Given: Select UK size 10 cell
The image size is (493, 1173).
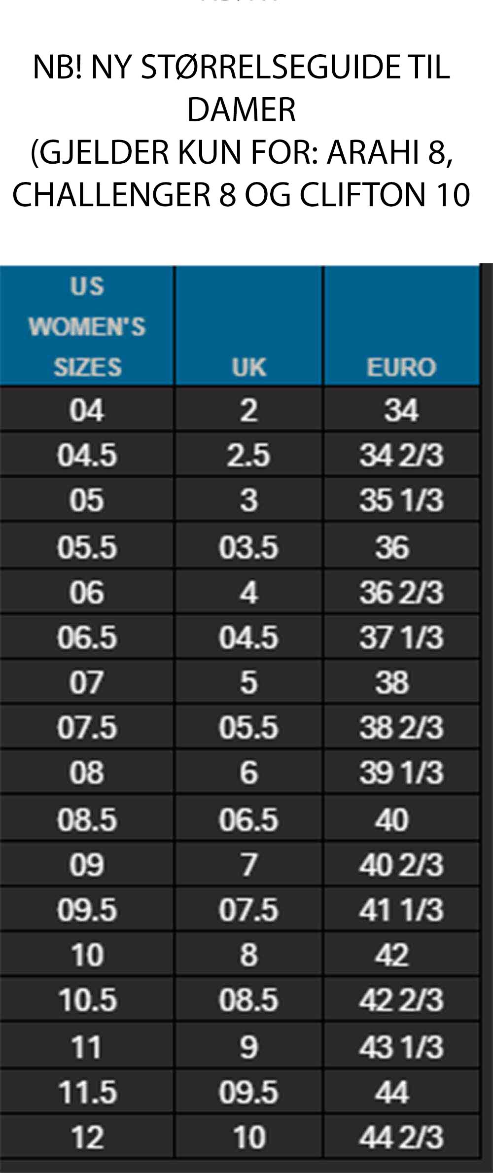Looking at the screenshot, I should pyautogui.click(x=249, y=1137).
